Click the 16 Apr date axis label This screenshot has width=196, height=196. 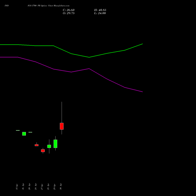click(x=23, y=187)
